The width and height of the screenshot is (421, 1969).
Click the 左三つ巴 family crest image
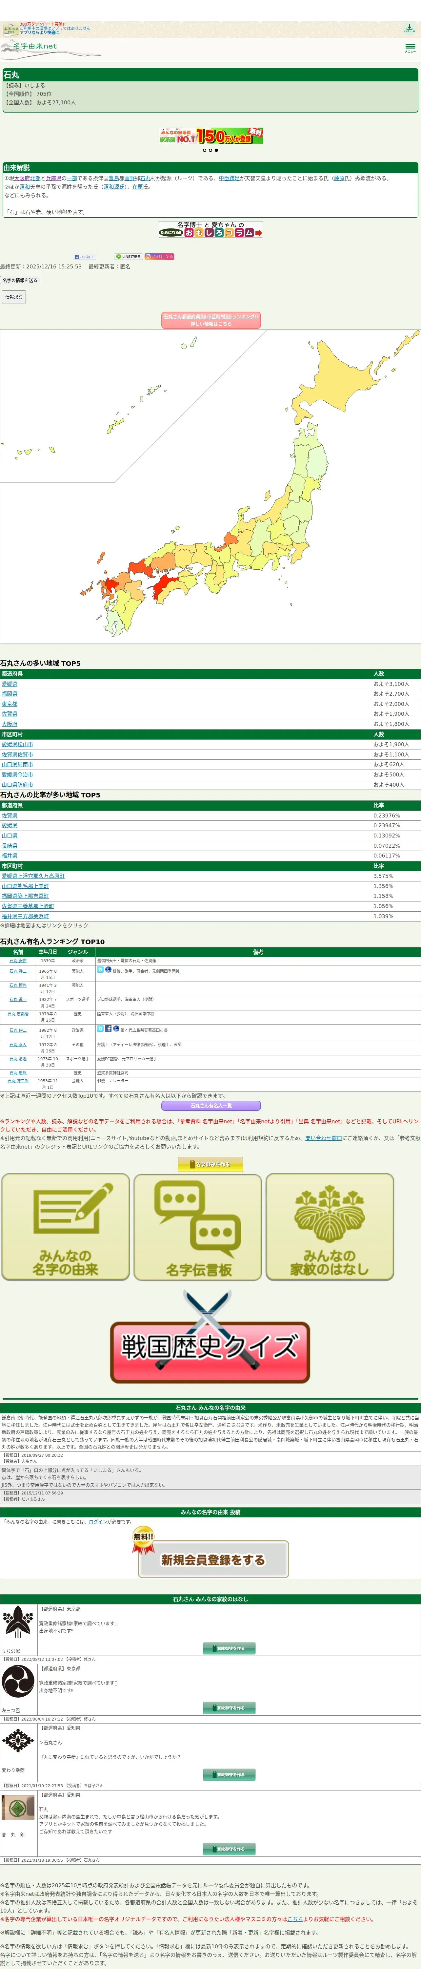(x=18, y=1681)
